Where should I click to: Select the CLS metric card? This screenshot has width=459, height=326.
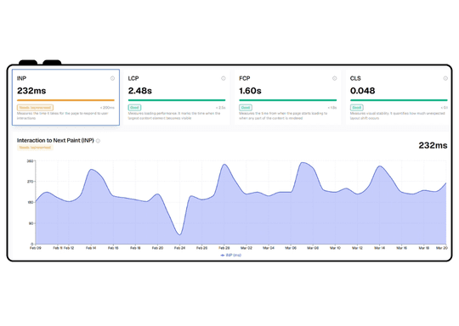click(x=398, y=98)
